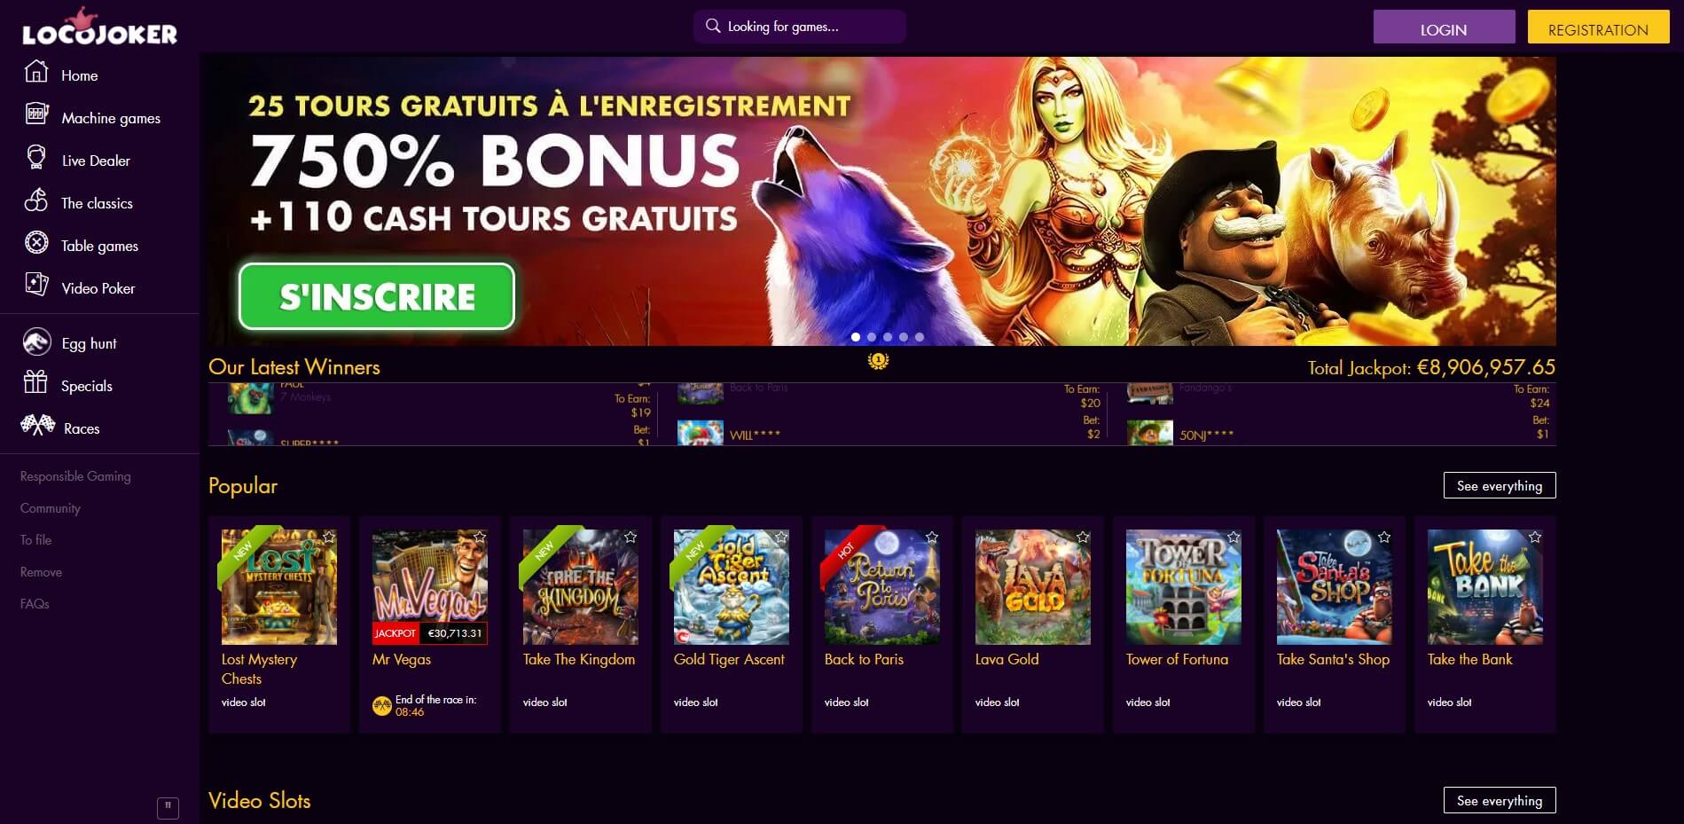
Task: Click the green S'INSCRIRE button
Action: click(x=377, y=296)
